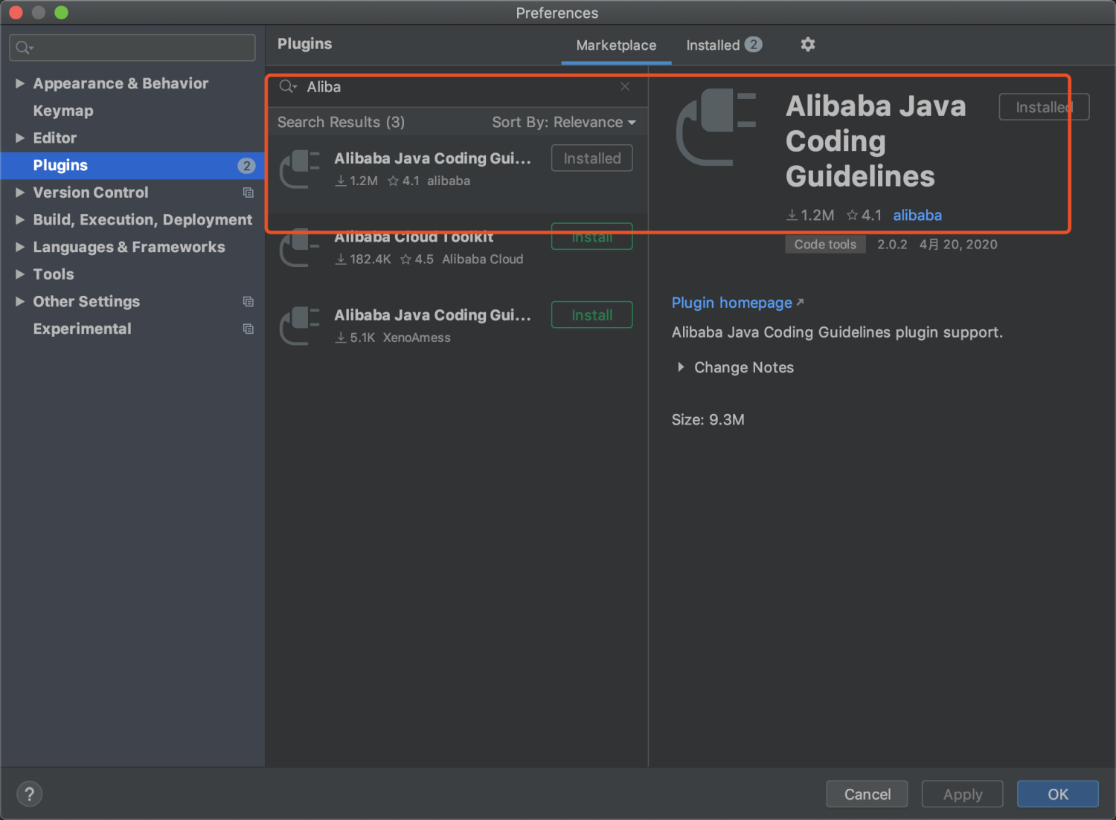Click the Installed tab count badge
The image size is (1116, 820).
click(x=753, y=45)
